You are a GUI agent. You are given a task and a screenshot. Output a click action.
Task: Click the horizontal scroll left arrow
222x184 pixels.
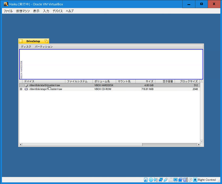point(21,144)
